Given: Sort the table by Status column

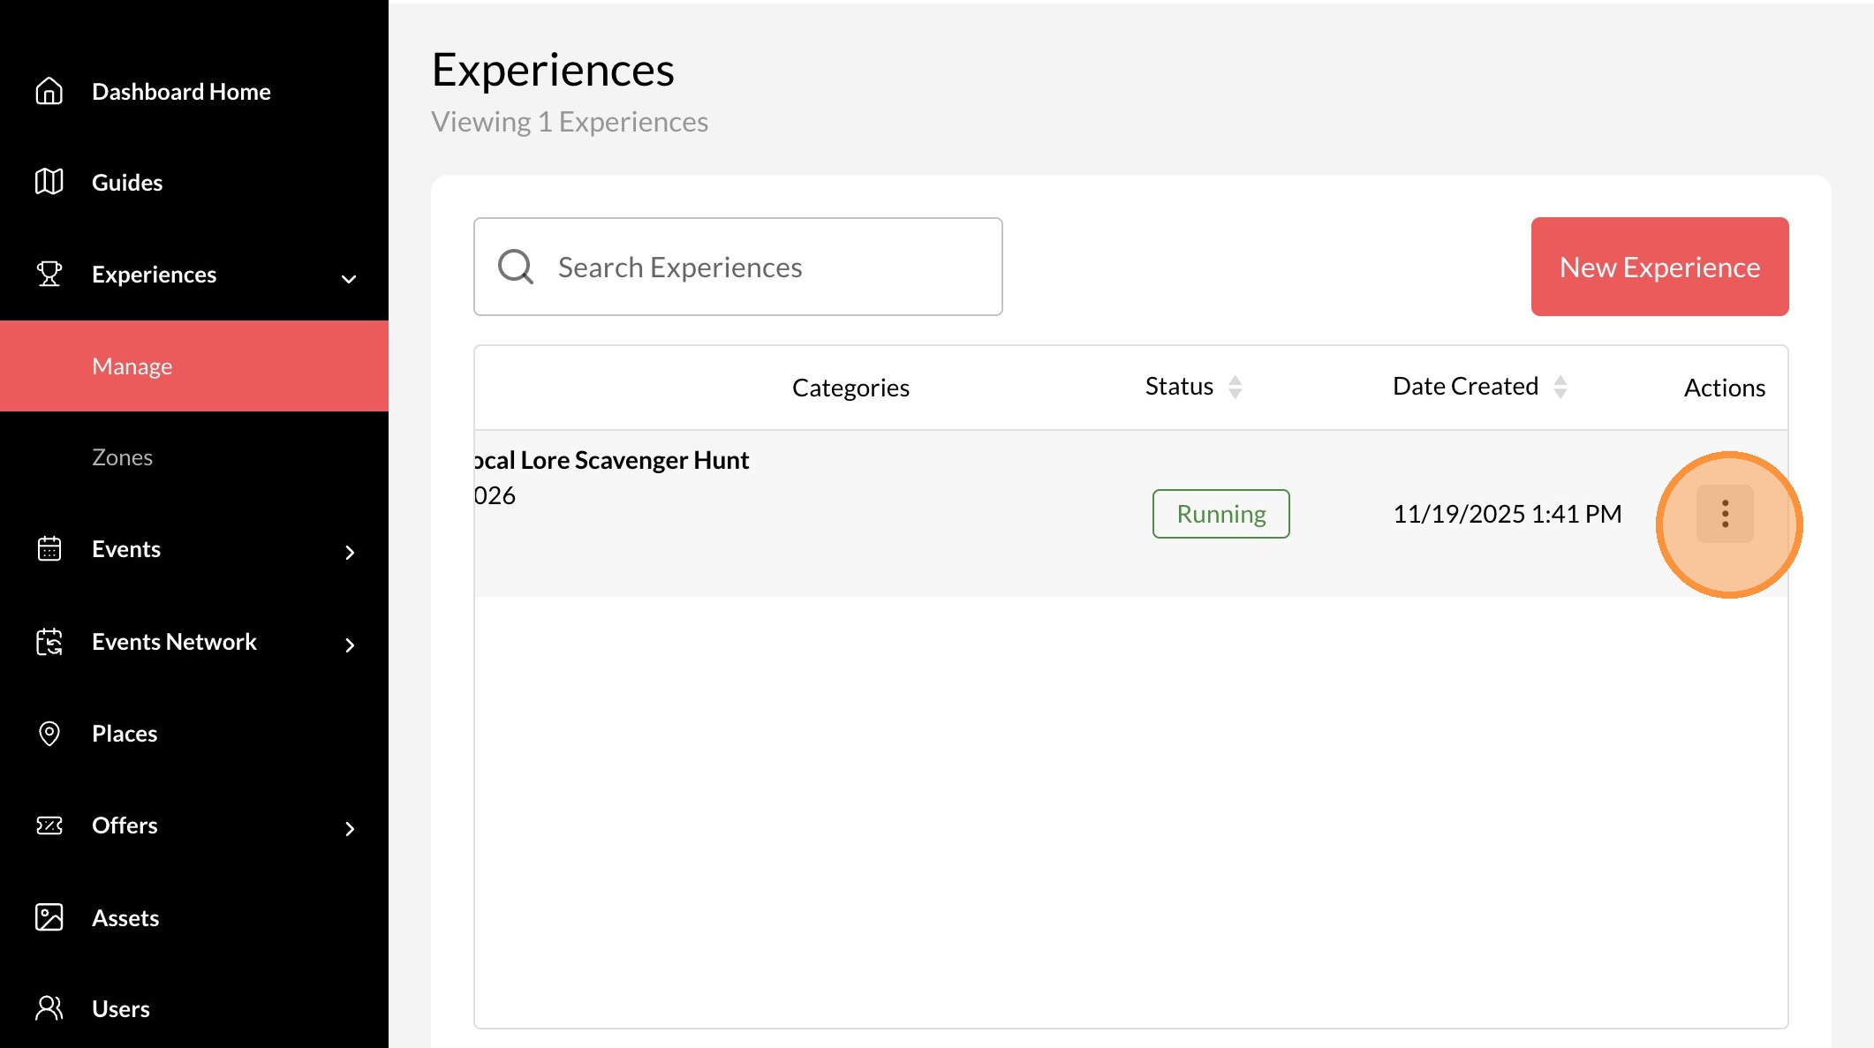Looking at the screenshot, I should [x=1235, y=387].
